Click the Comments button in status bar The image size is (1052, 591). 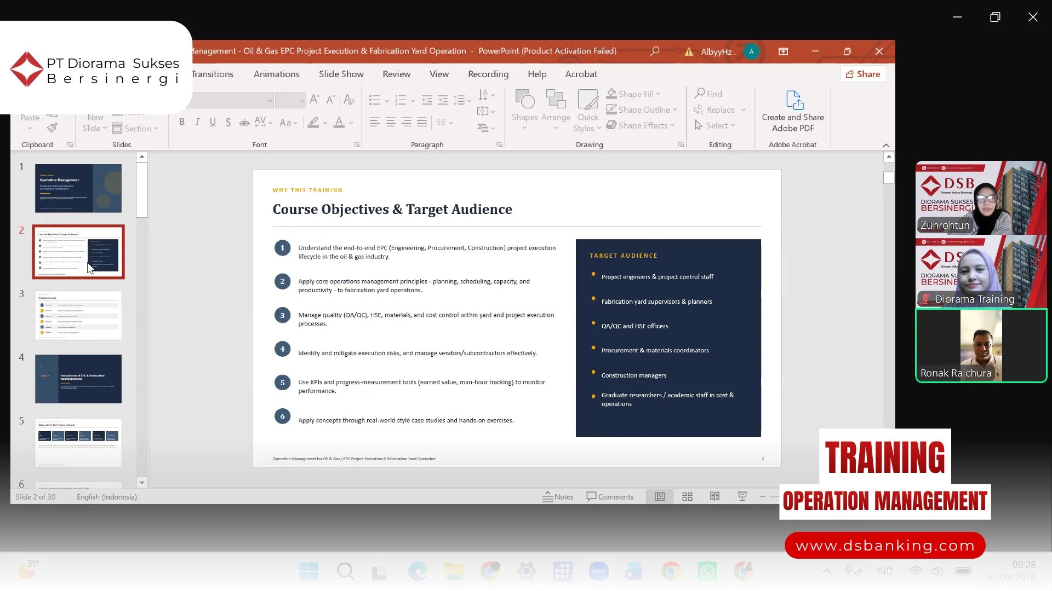(x=610, y=497)
